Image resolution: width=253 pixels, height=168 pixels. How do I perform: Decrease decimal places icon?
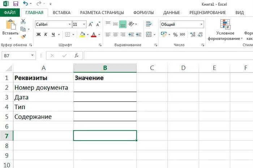(x=200, y=35)
